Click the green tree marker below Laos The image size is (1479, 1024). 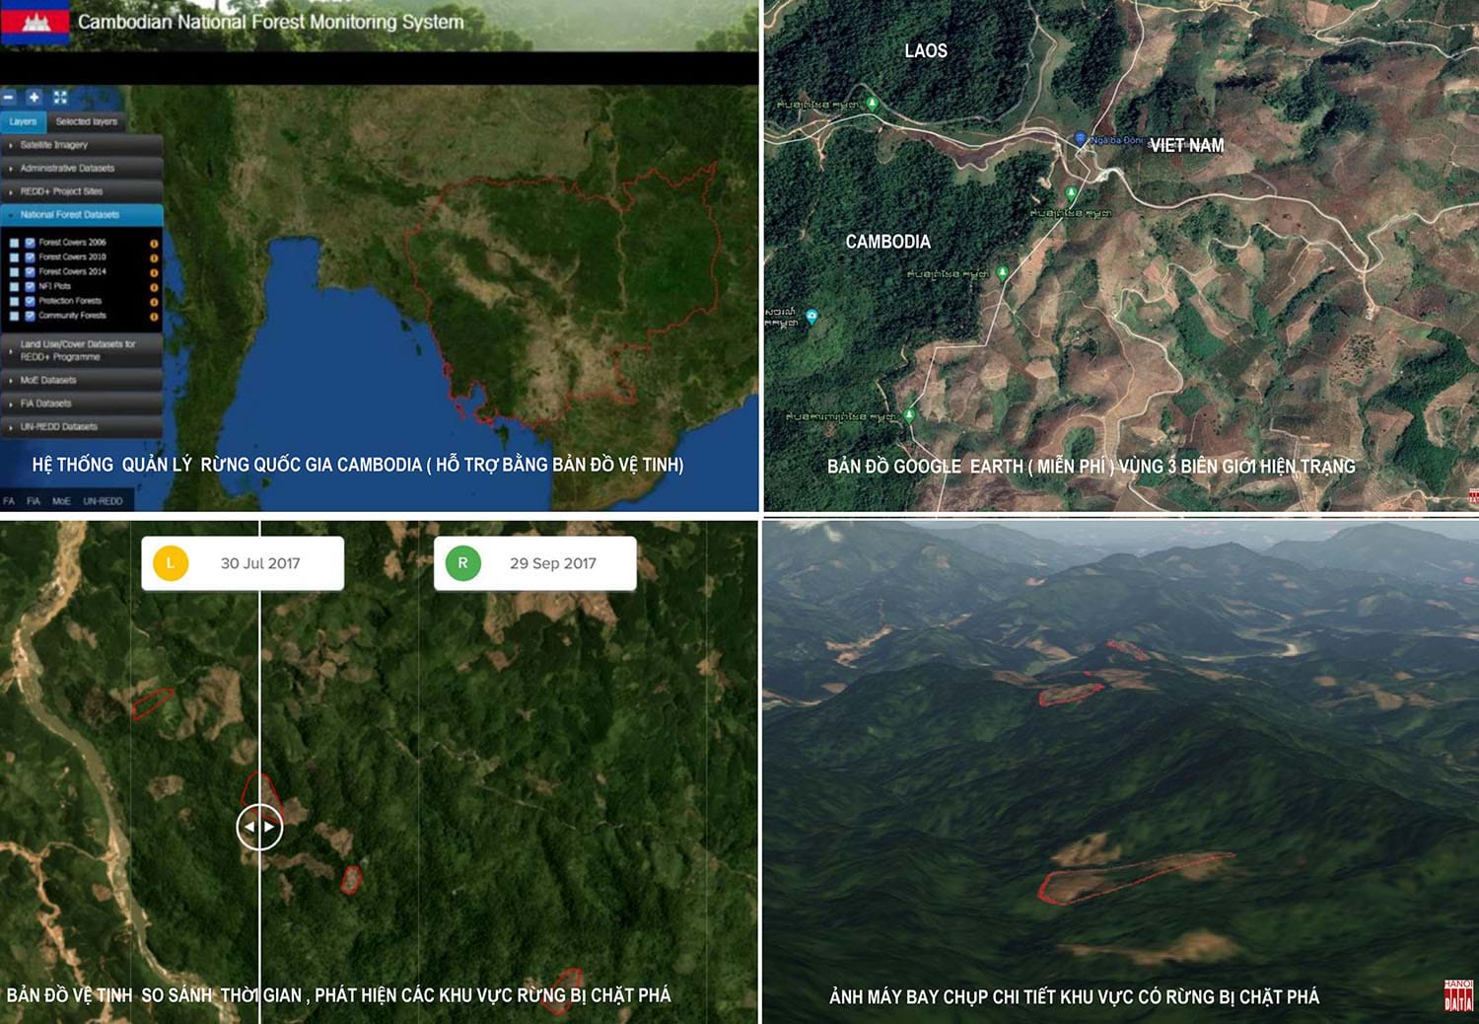pyautogui.click(x=872, y=104)
